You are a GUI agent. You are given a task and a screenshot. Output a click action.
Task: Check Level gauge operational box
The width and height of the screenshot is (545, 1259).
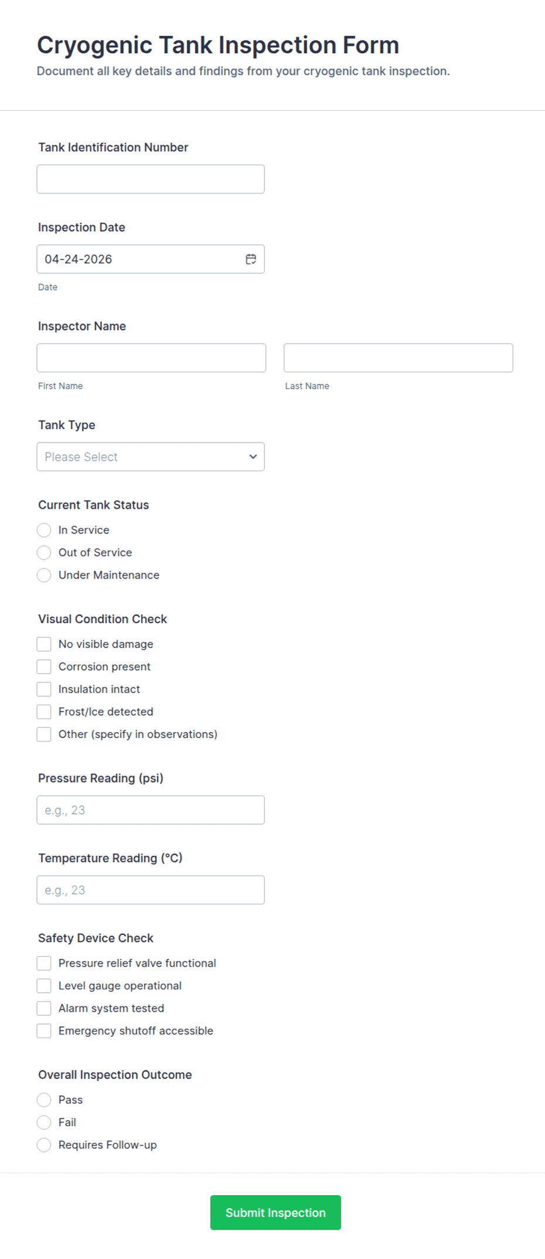click(x=44, y=985)
